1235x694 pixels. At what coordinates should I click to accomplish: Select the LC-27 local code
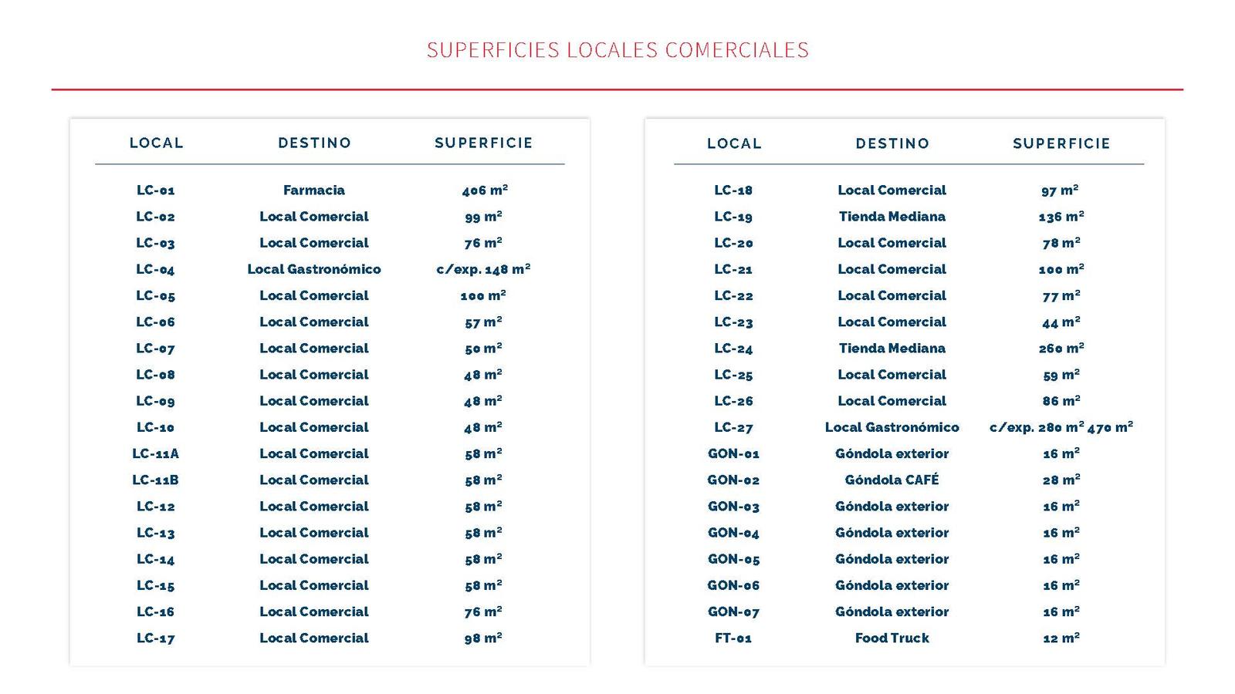(733, 428)
